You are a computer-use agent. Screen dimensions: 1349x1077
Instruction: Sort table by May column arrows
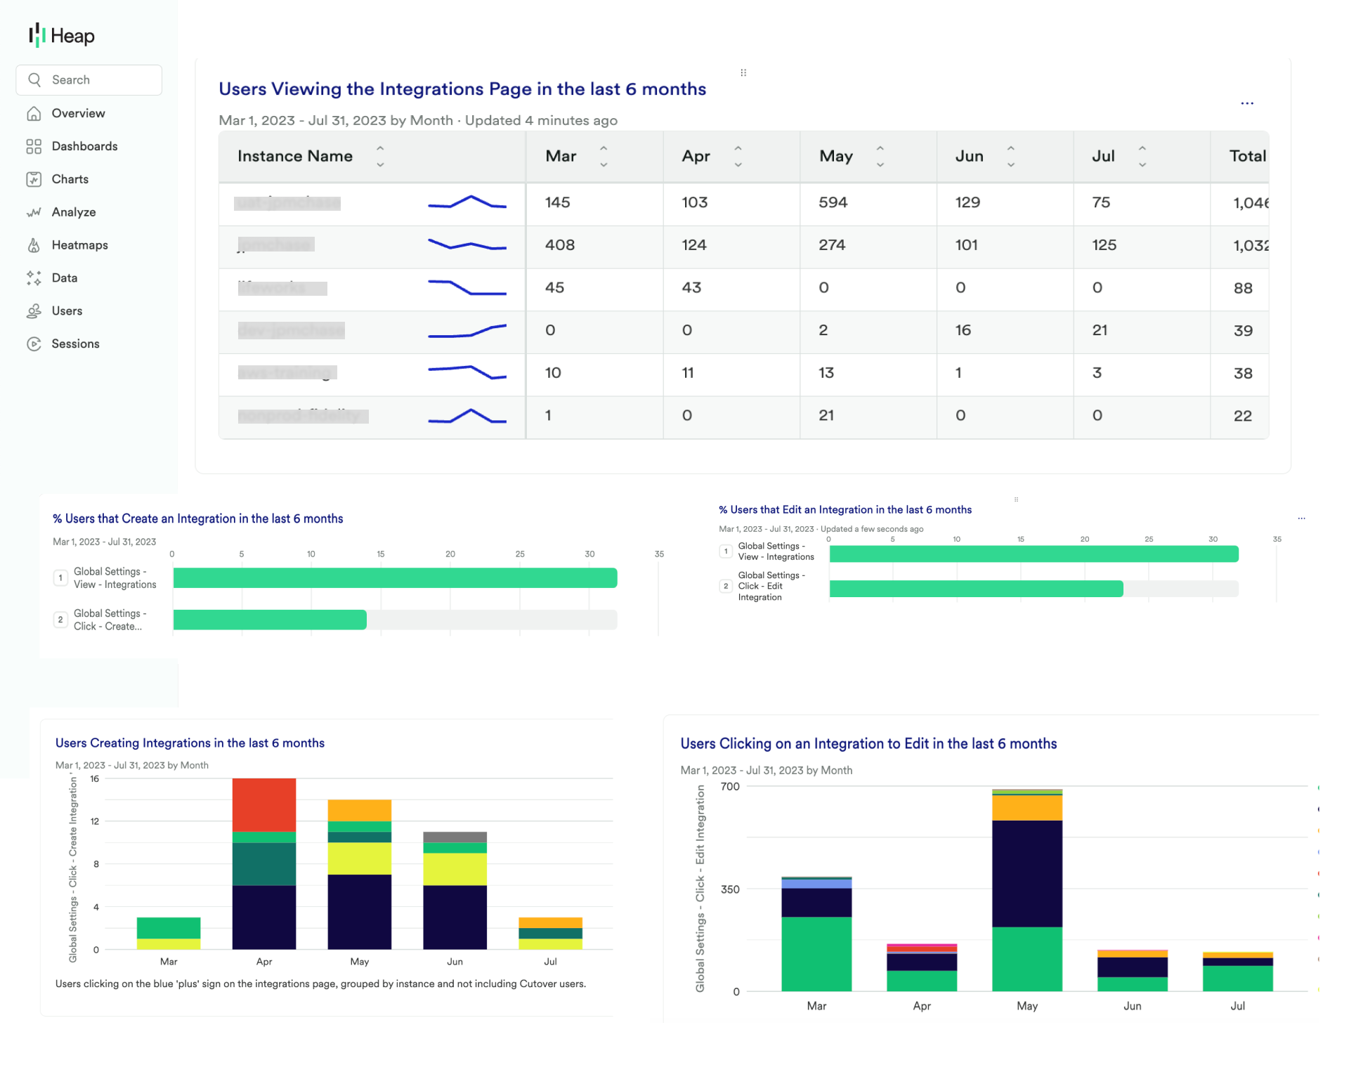(880, 156)
